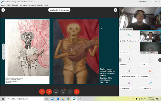Click Isabel Cortés avatar IC
The image size is (161, 101).
pos(150,71)
